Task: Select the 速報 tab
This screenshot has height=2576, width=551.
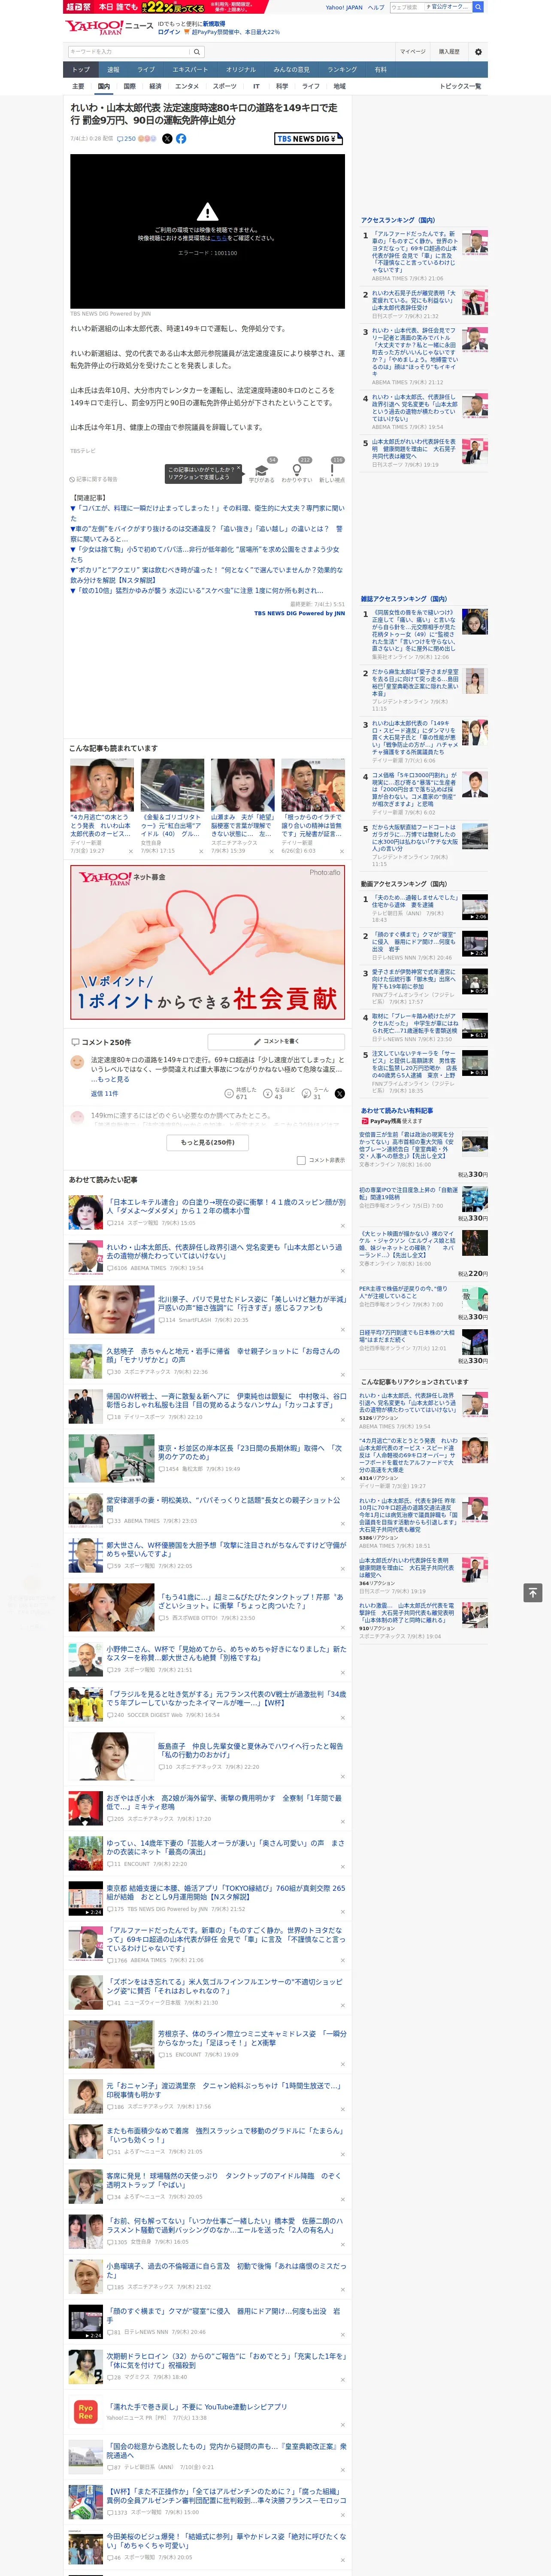Action: click(x=113, y=69)
